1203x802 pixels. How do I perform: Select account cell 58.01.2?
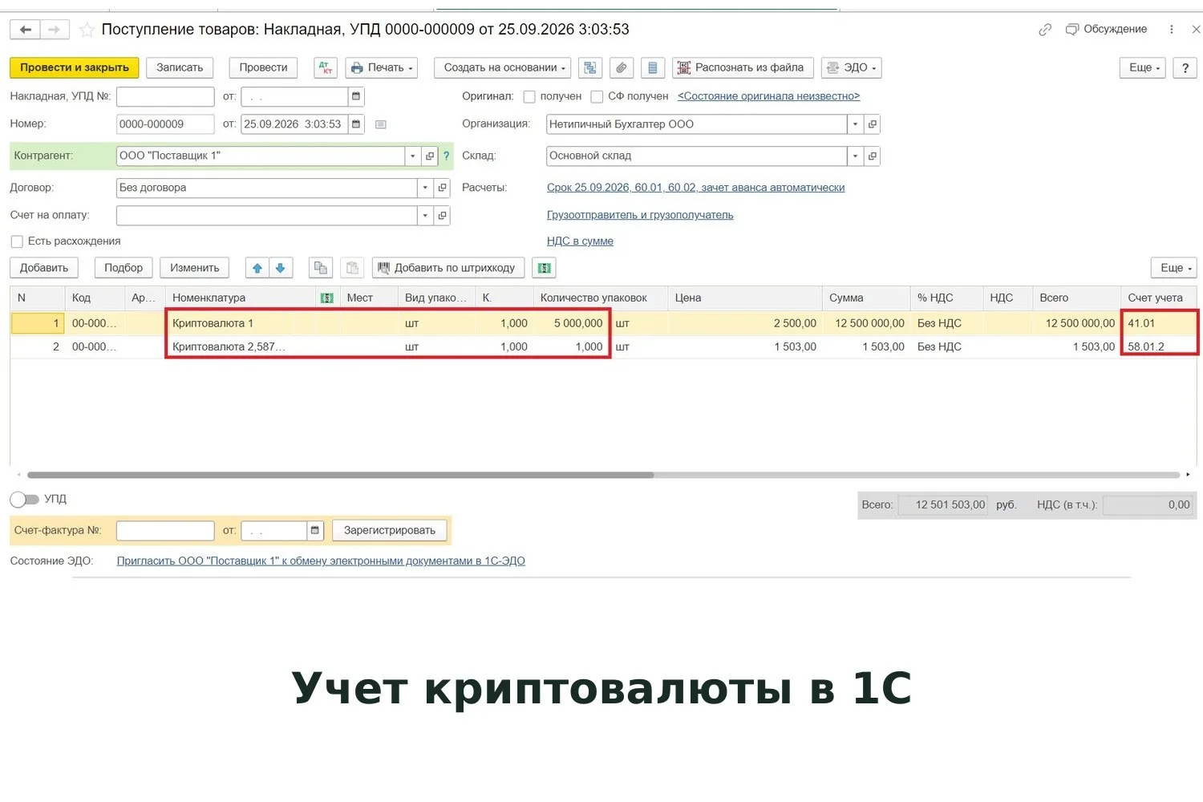(x=1159, y=347)
